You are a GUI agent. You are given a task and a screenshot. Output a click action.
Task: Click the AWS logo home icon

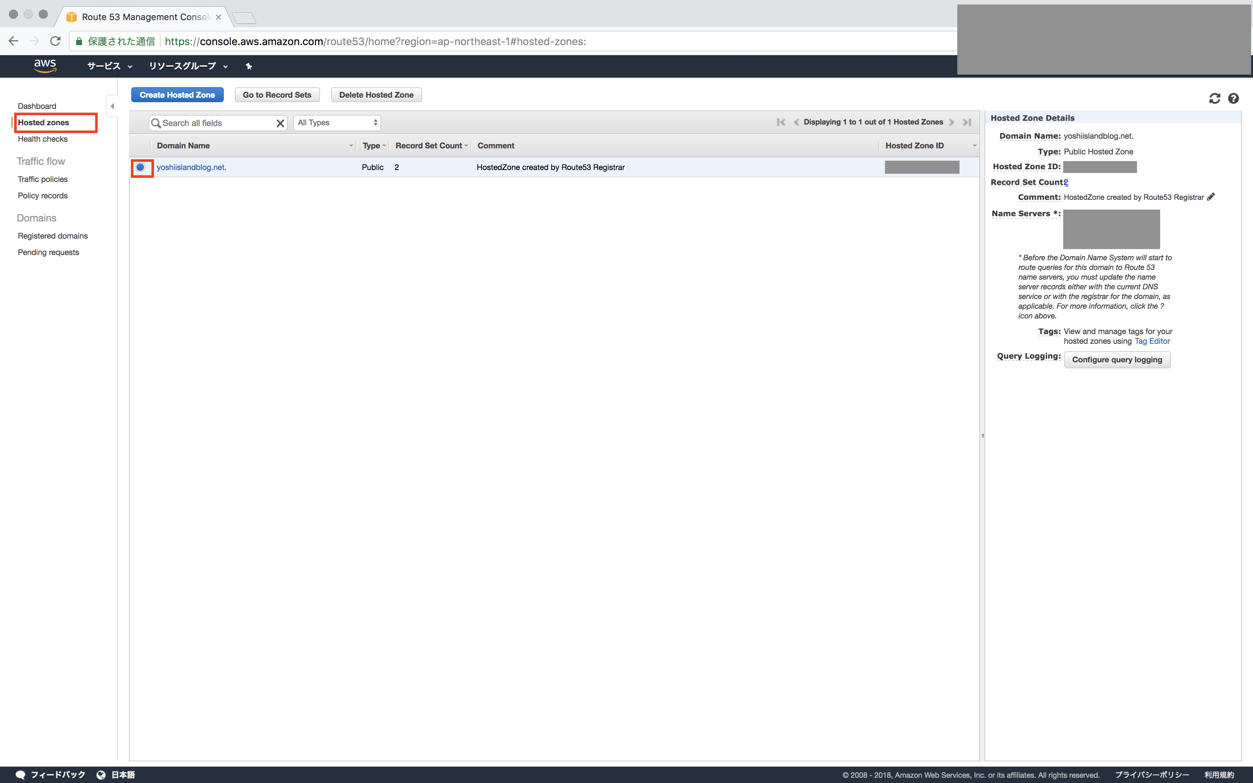[x=45, y=66]
